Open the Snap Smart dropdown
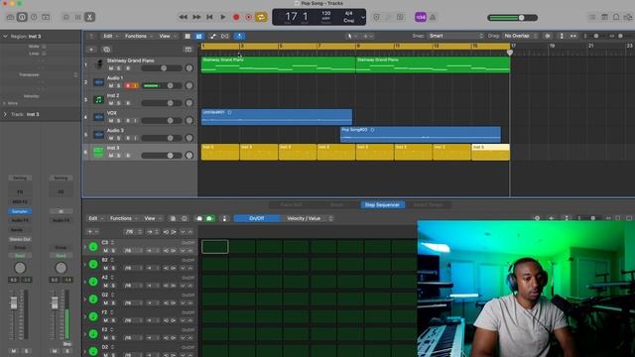 click(x=455, y=36)
